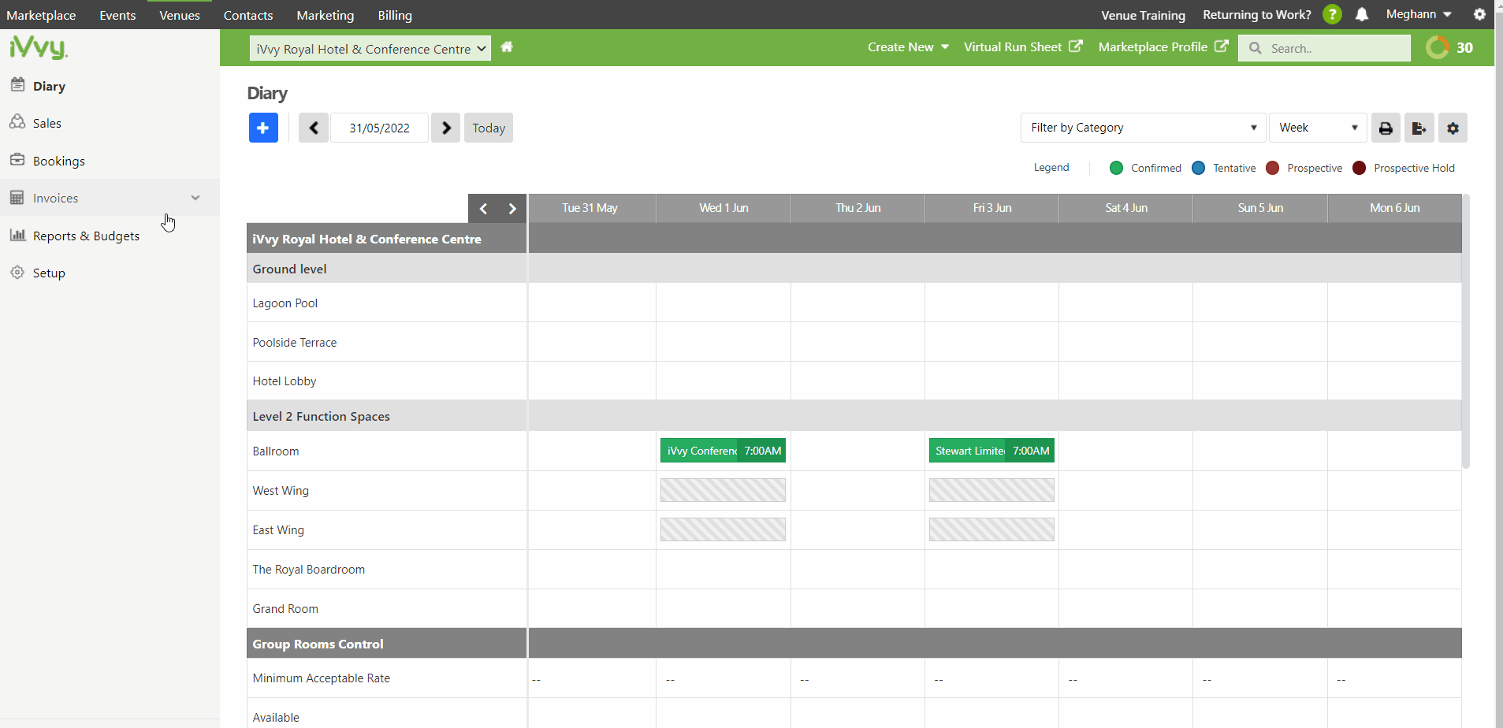This screenshot has height=728, width=1503.
Task: Click the Tentative blue legend swatch
Action: [x=1198, y=168]
